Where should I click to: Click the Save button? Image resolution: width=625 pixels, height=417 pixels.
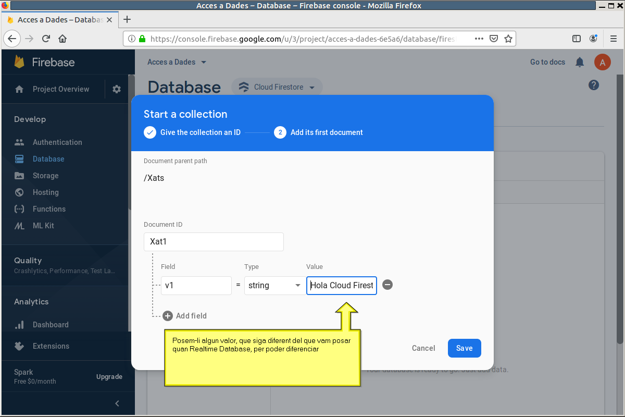(465, 348)
